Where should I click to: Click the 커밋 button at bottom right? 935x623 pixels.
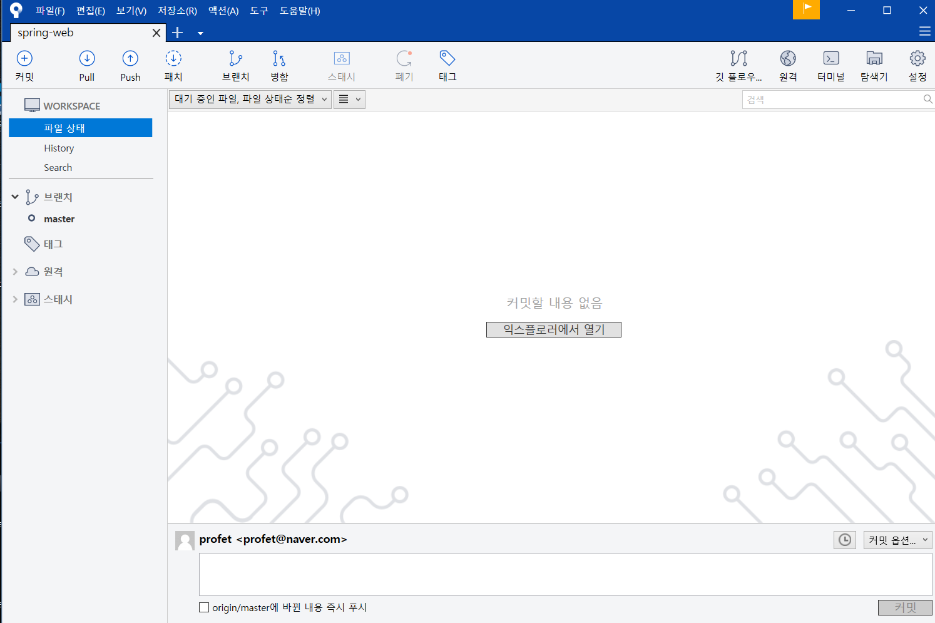pos(905,607)
